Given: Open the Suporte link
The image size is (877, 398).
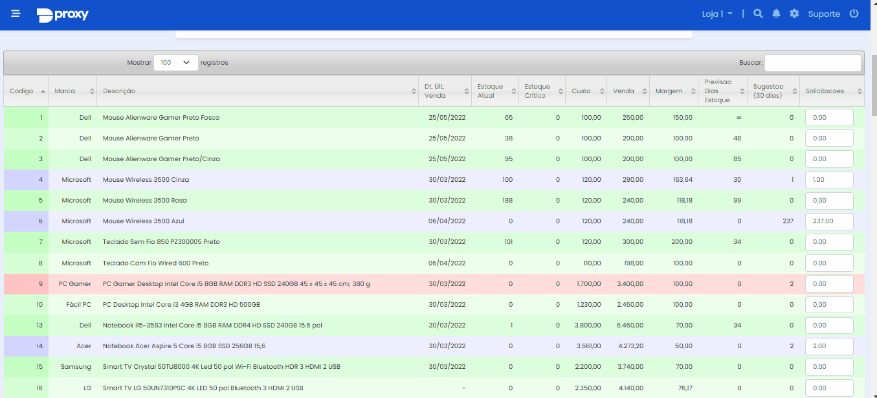Looking at the screenshot, I should tap(824, 14).
